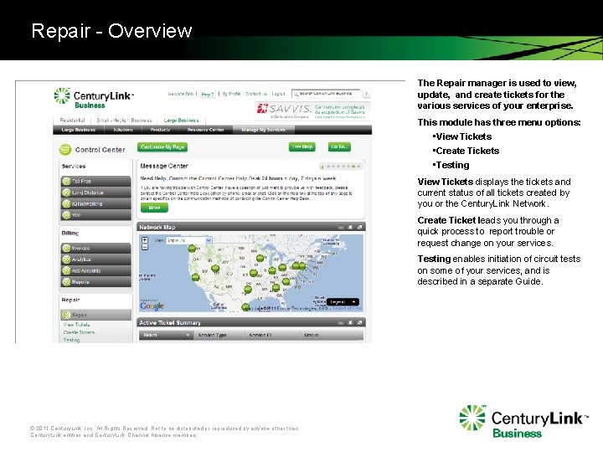Open the Large Business nav item
The height and width of the screenshot is (452, 603).
pos(79,130)
